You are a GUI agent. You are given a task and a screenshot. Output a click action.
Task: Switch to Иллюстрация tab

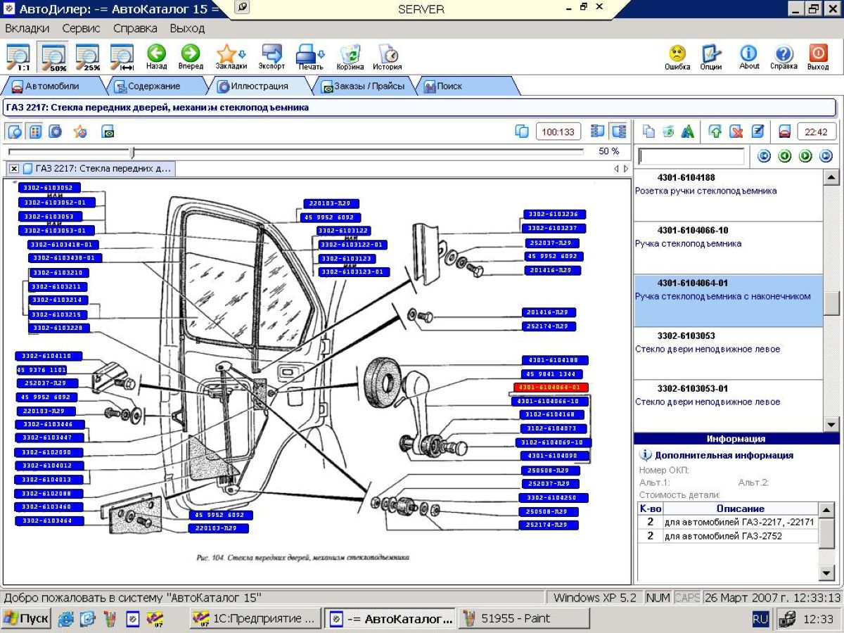(259, 86)
